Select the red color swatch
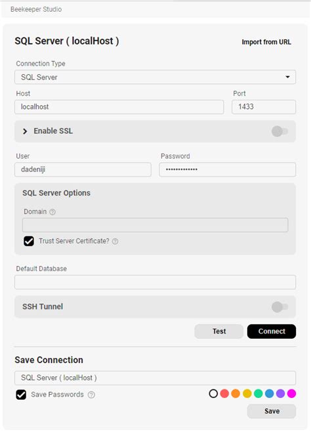The image size is (311, 434). tap(224, 393)
